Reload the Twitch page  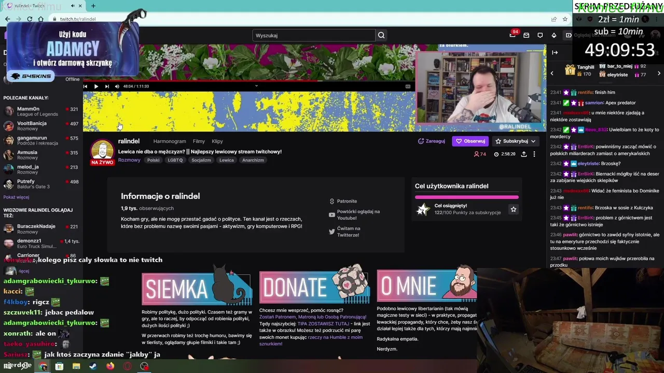tap(30, 19)
